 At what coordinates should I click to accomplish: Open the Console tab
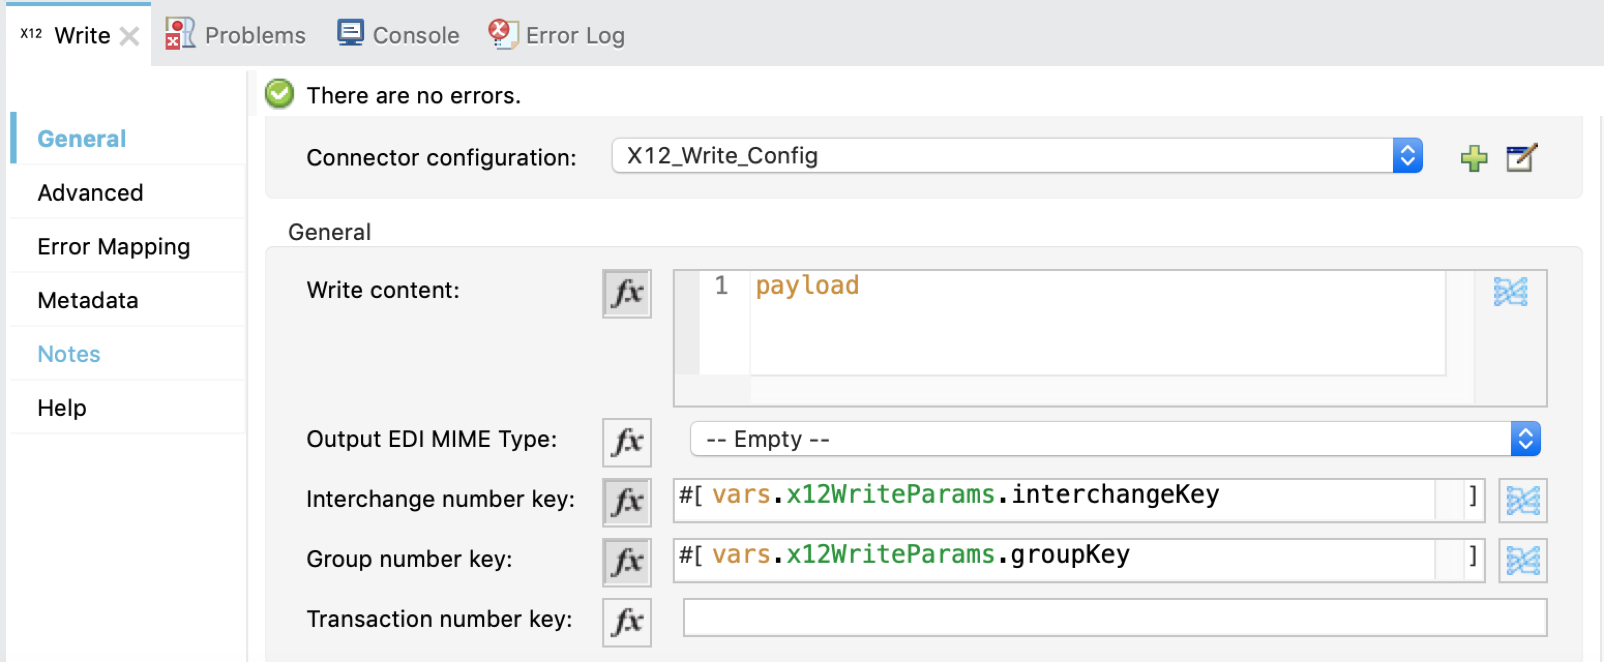(397, 35)
